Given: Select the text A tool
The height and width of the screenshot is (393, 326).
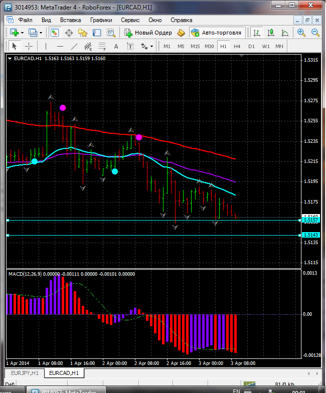Looking at the screenshot, I should pyautogui.click(x=116, y=46).
